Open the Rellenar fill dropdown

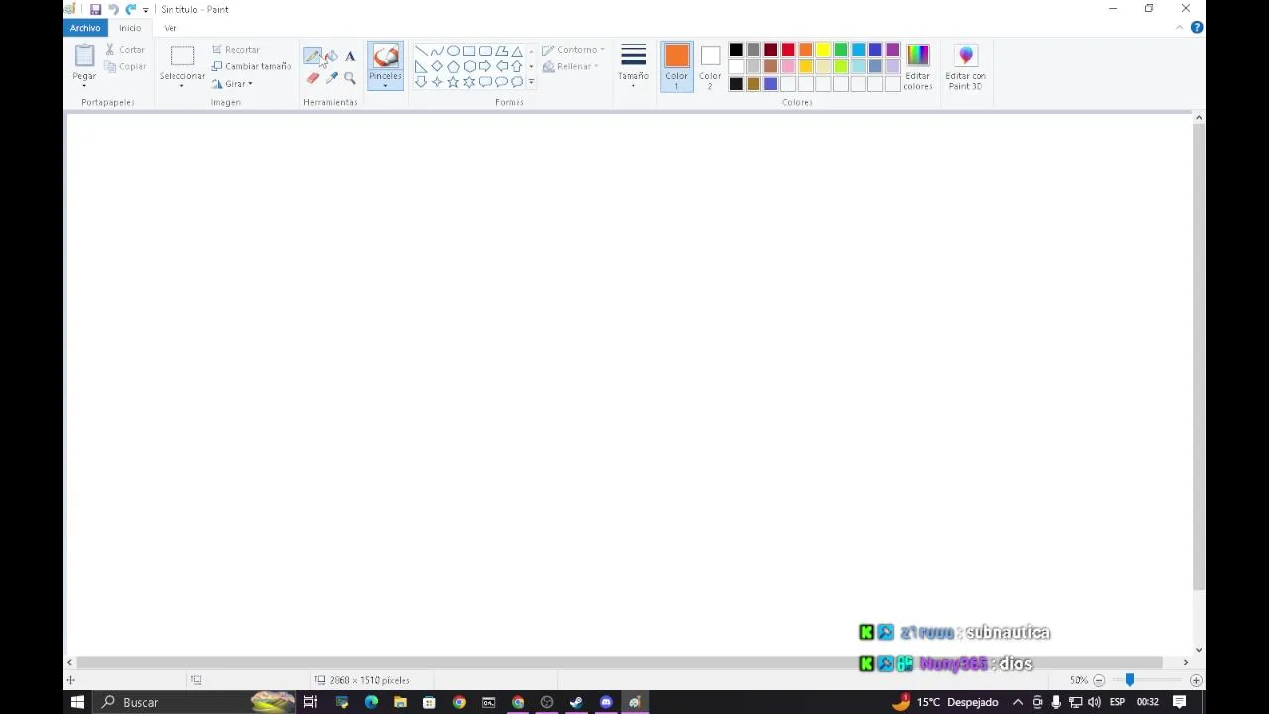[x=570, y=66]
